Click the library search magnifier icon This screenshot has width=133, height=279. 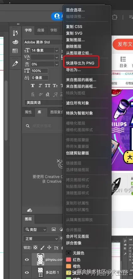[x=28, y=126]
